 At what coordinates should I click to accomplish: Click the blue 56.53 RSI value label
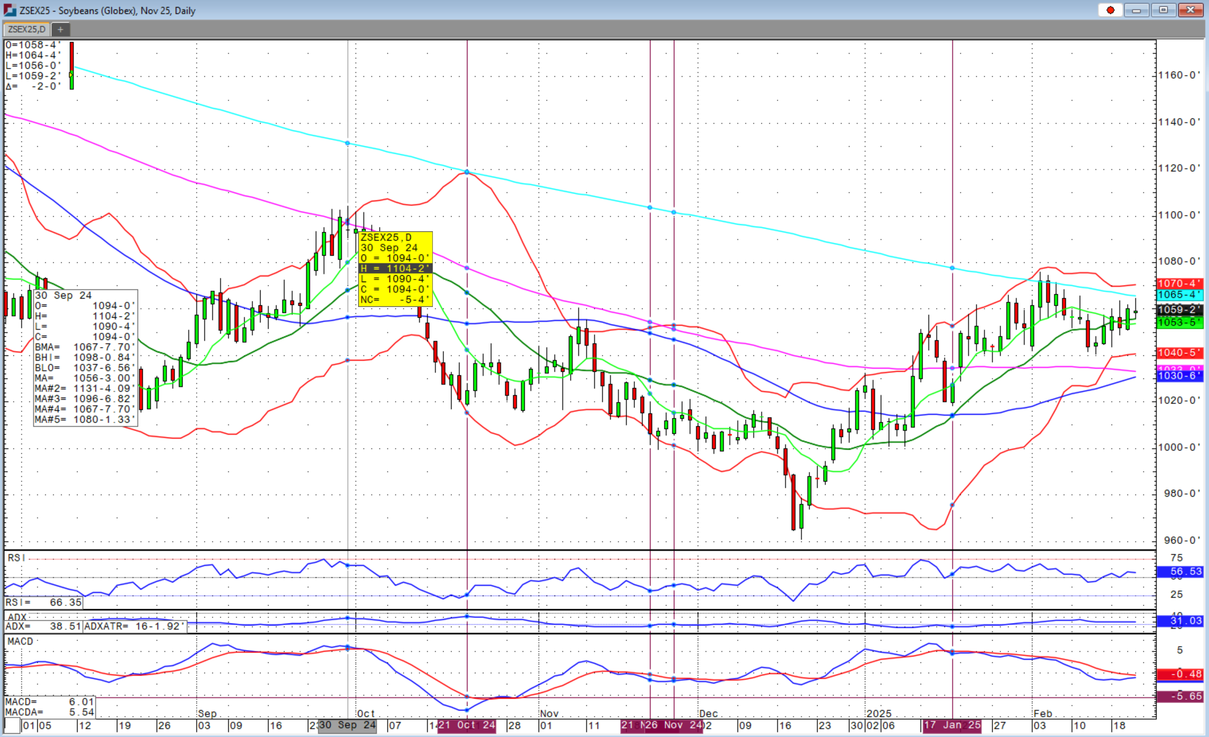click(1179, 572)
